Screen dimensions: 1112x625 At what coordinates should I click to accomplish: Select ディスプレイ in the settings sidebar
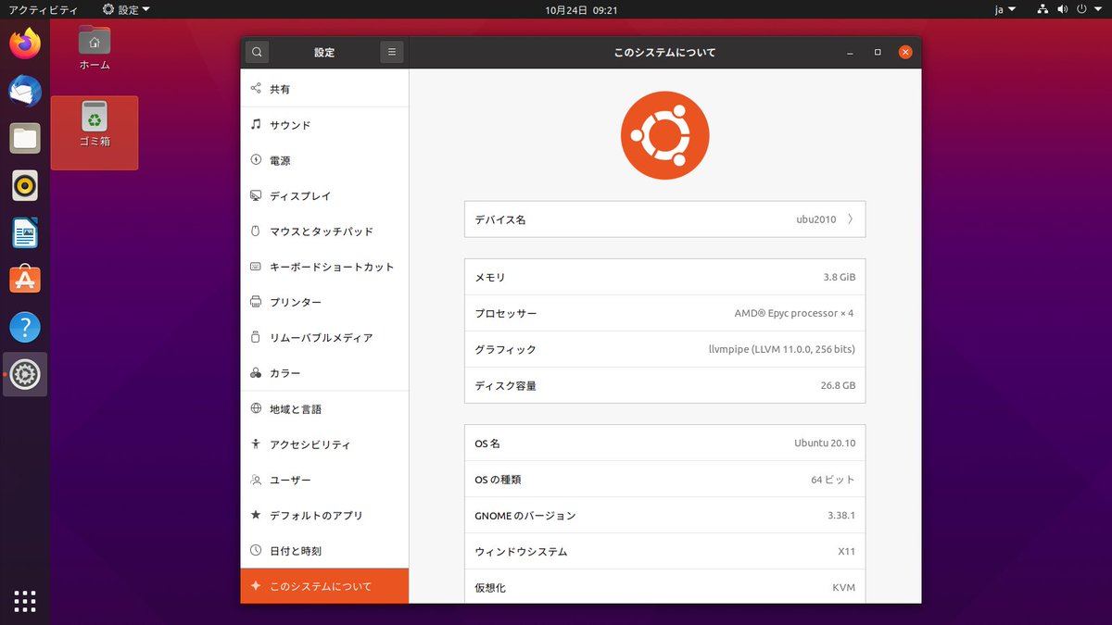tap(324, 195)
